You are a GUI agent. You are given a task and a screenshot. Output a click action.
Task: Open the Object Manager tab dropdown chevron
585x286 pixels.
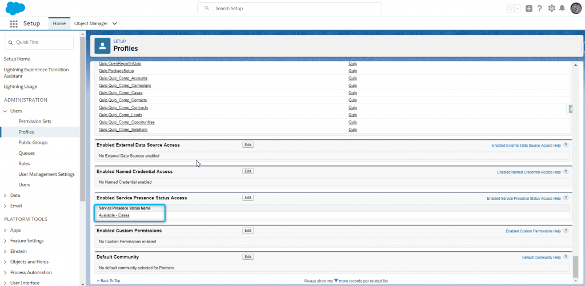click(115, 23)
